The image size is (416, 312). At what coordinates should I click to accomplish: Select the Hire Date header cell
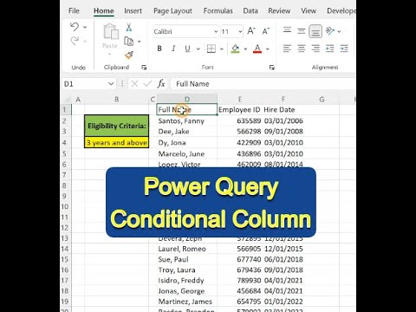pos(283,109)
